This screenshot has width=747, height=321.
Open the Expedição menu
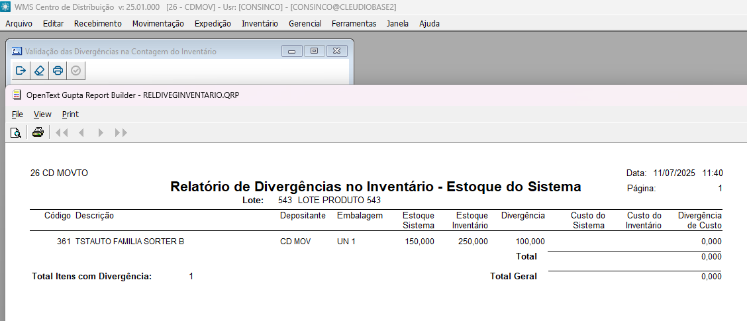coord(213,23)
